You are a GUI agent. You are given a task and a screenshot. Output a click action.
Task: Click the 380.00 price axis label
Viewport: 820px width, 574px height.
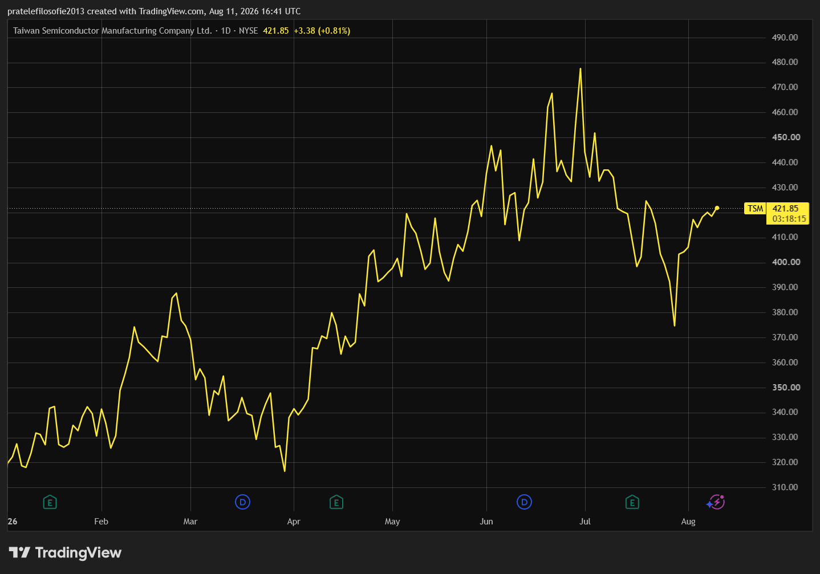[x=785, y=312]
